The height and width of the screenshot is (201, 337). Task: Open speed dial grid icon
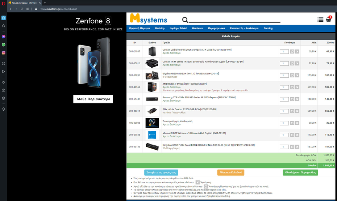coord(28,9)
